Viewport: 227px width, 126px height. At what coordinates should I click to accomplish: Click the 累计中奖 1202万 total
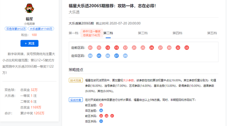click(x=32, y=113)
